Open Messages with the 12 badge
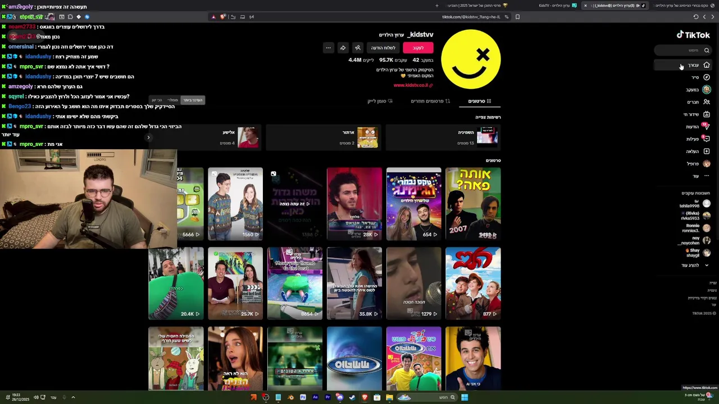Screen dimensions: 719x404 point(697,127)
